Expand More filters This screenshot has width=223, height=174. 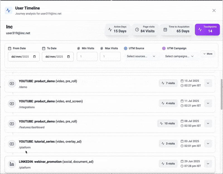point(208,54)
